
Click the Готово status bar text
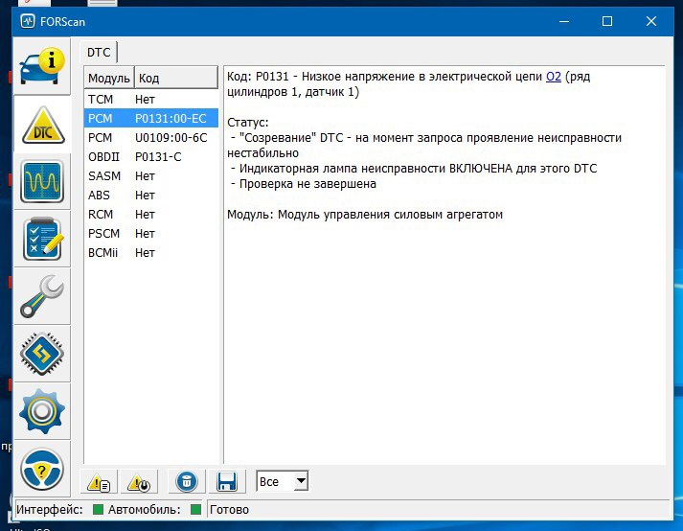(229, 509)
